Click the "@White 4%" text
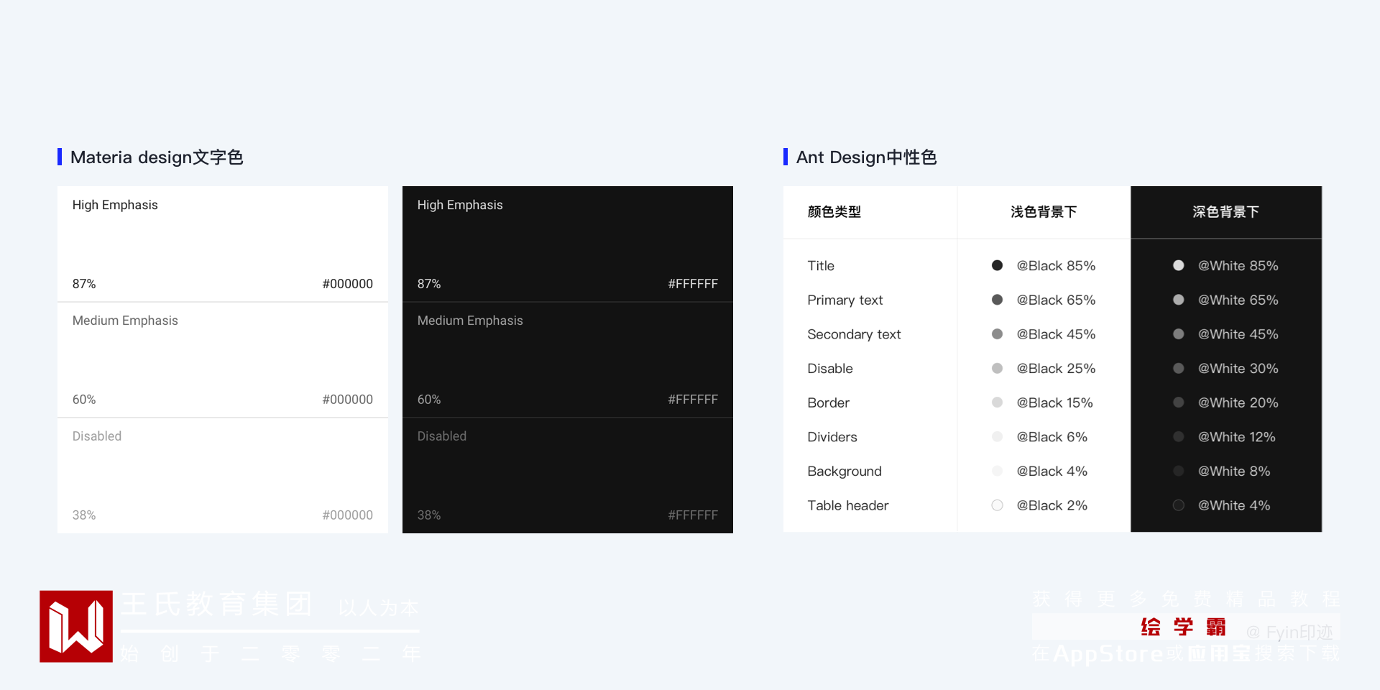 click(1234, 506)
